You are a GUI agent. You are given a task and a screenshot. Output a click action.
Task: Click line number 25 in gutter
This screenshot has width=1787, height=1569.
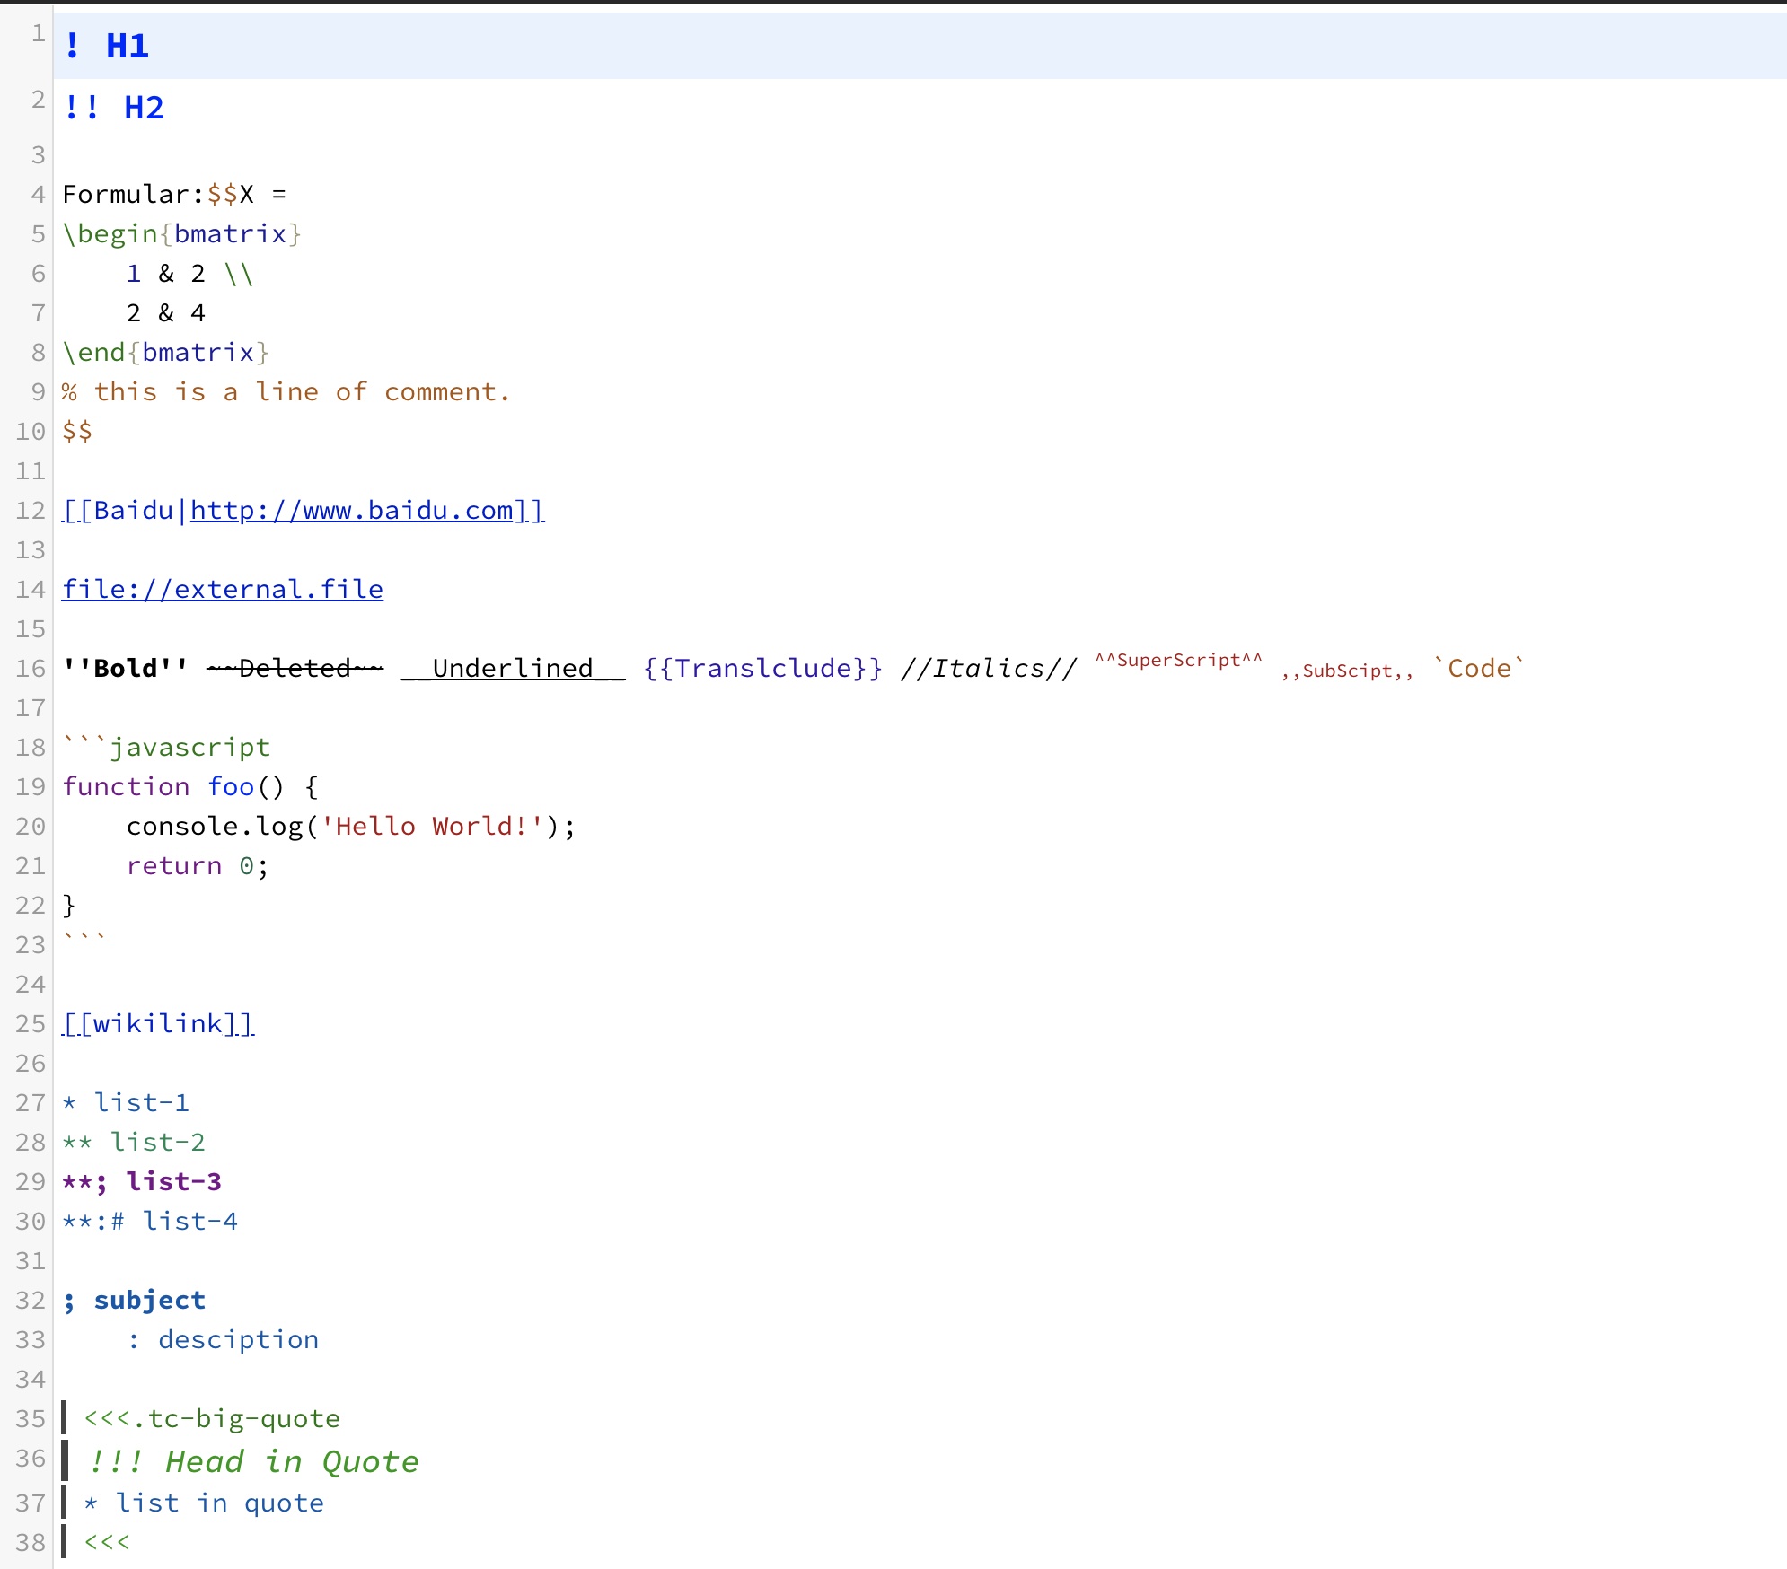pyautogui.click(x=31, y=1024)
